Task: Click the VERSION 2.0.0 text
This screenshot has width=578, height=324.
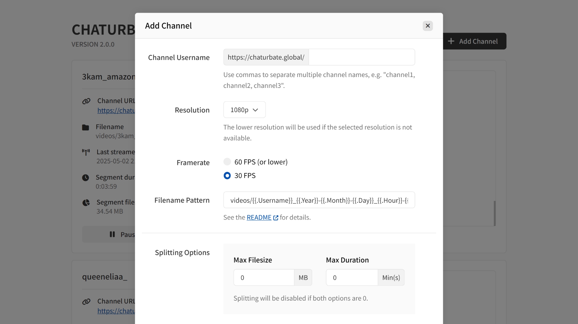Action: pyautogui.click(x=93, y=44)
